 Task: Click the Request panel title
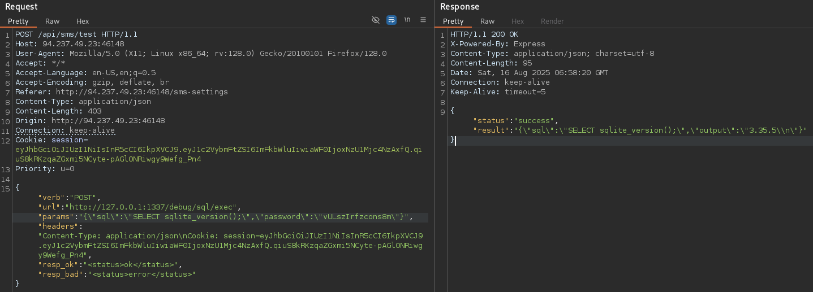[21, 7]
